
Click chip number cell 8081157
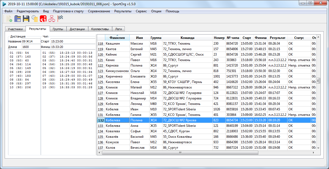click(x=233, y=104)
